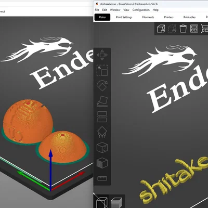
Task: Click the dimmed Delete object icon
Action: pyautogui.click(x=172, y=29)
